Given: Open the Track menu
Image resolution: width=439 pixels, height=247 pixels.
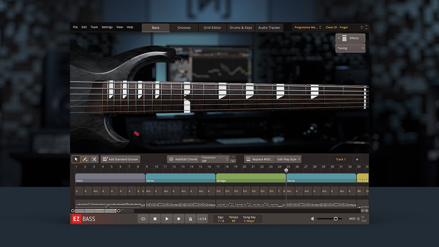Looking at the screenshot, I should pos(94,27).
